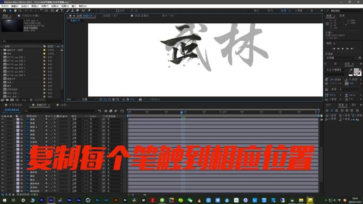The width and height of the screenshot is (363, 204).
Task: Open the 合成 Composition menu
Action: 25,6
